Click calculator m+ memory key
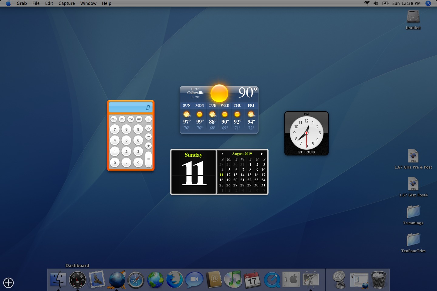The width and height of the screenshot is (437, 291). point(113,119)
